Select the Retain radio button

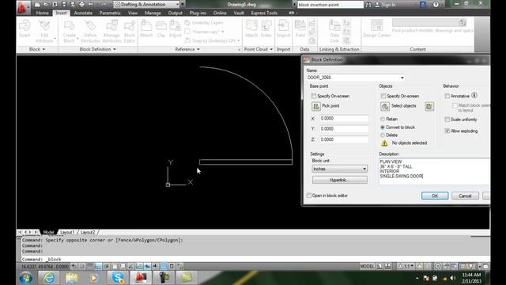coord(383,120)
